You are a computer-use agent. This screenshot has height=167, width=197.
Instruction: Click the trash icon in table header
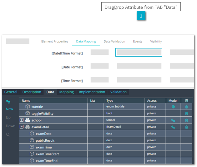pyautogui.click(x=187, y=100)
